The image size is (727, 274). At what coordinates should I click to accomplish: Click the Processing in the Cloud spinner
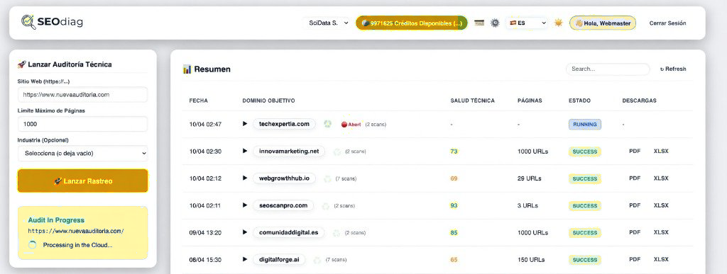(x=32, y=245)
